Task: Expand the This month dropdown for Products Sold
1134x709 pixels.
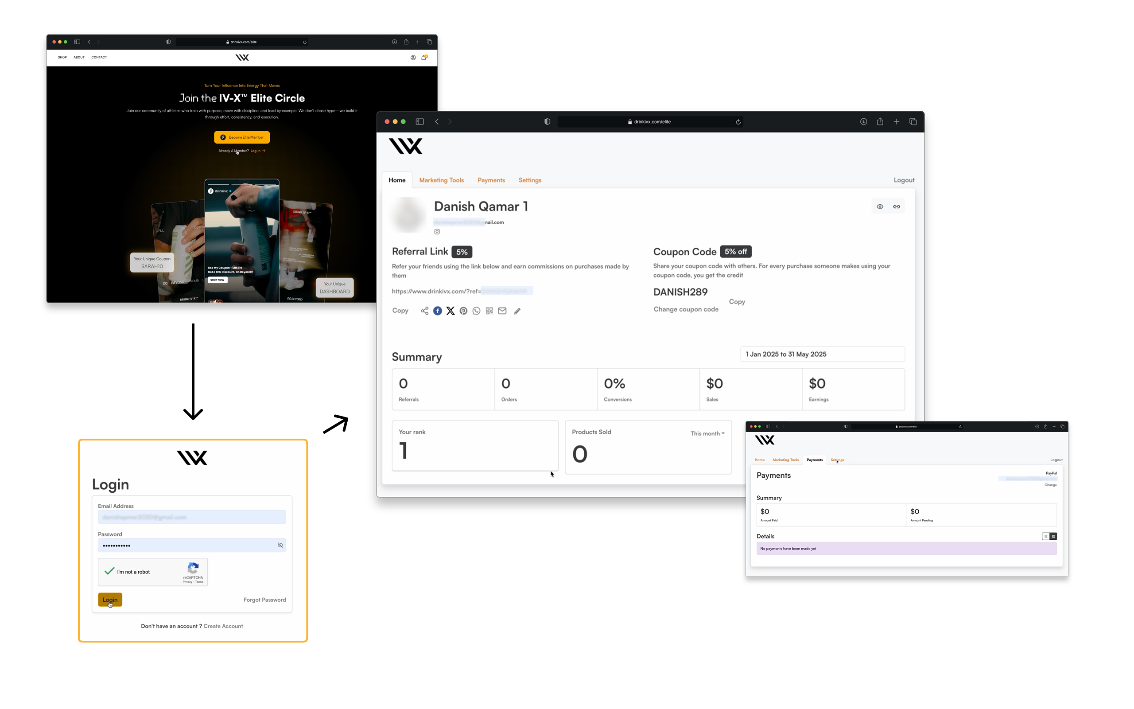Action: coord(707,434)
